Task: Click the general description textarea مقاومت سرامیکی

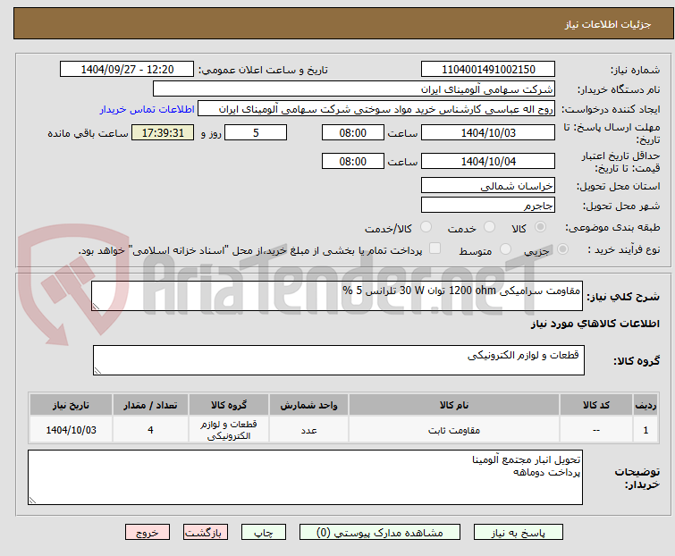Action: (337, 296)
